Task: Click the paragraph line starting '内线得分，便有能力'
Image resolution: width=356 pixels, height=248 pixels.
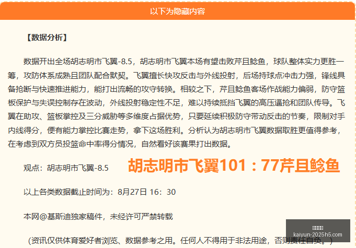Action: pos(175,130)
